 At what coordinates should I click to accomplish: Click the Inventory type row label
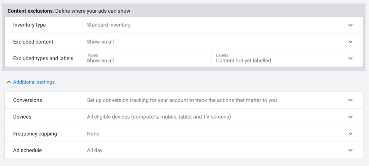pyautogui.click(x=30, y=25)
